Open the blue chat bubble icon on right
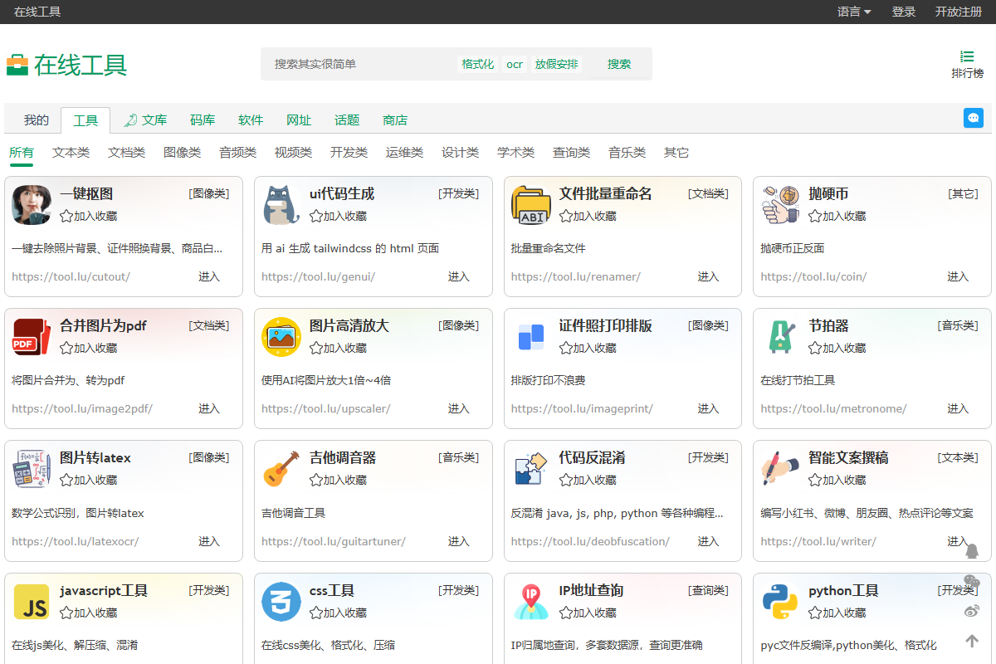The width and height of the screenshot is (996, 664). tap(973, 118)
